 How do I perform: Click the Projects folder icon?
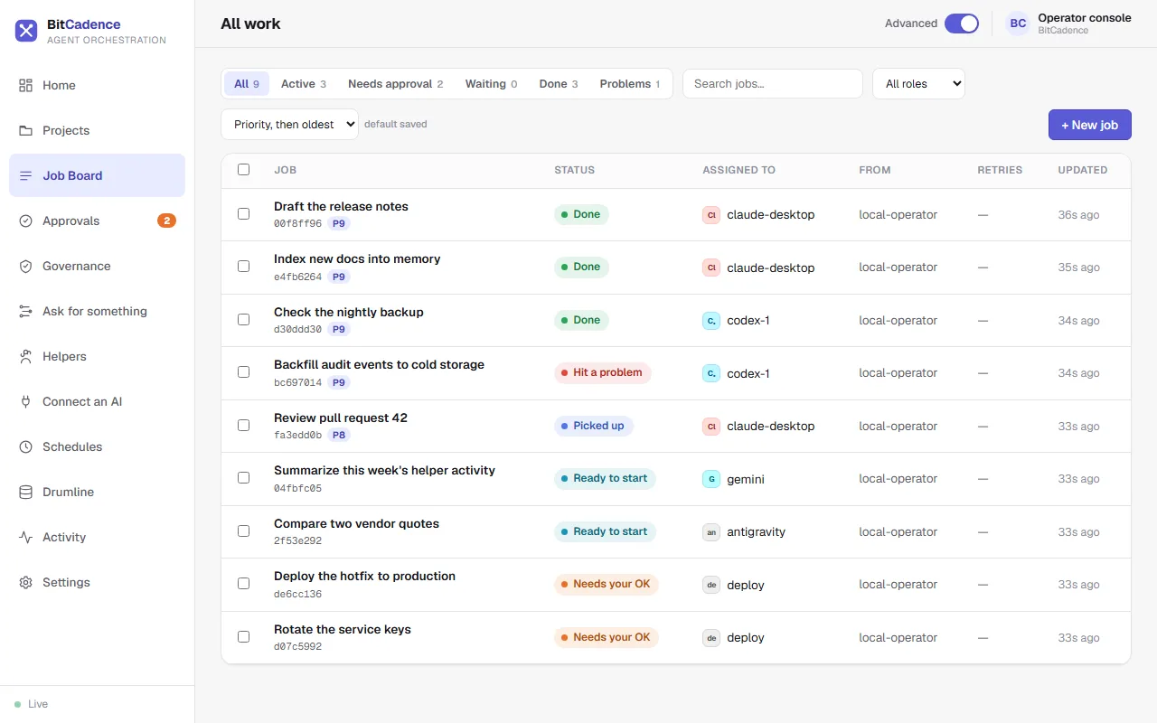pos(25,130)
